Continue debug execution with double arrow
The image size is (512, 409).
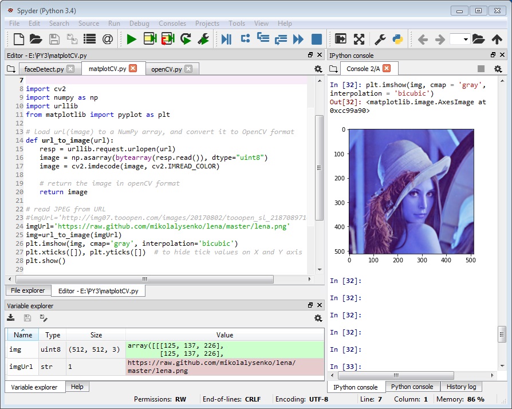(x=298, y=39)
